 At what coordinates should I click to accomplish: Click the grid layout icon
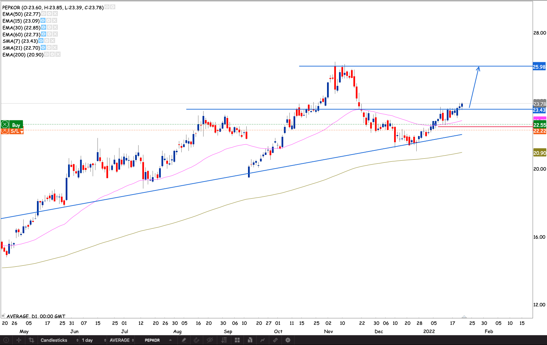[237, 340]
